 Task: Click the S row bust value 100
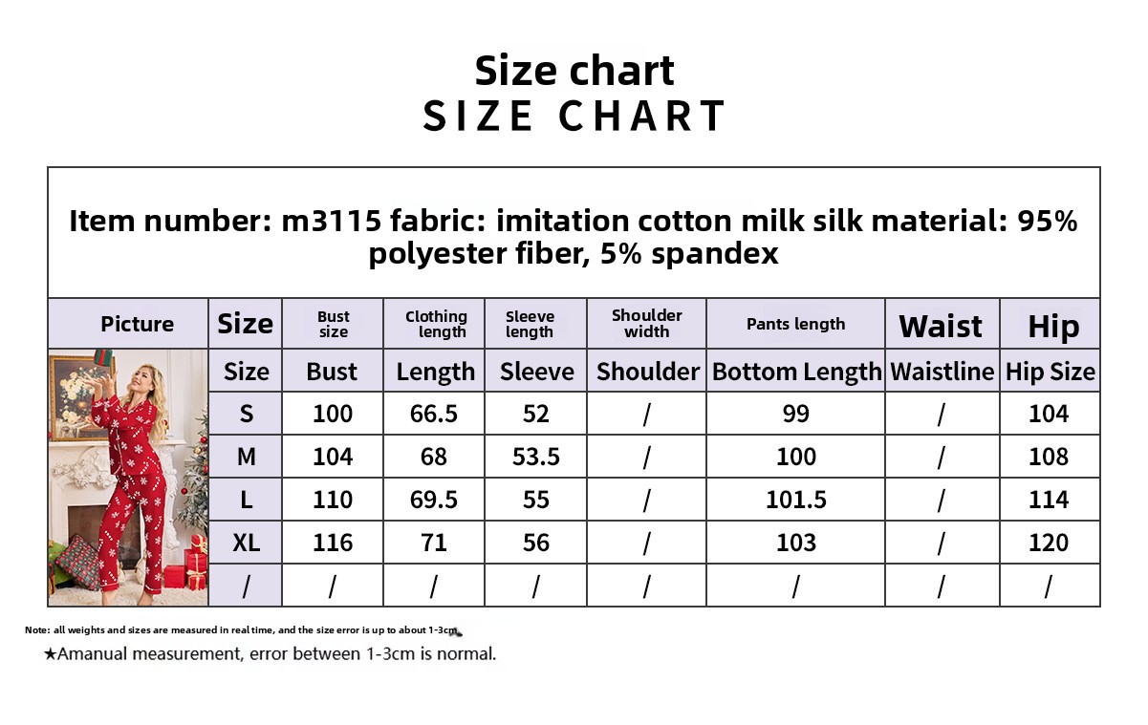coord(333,414)
